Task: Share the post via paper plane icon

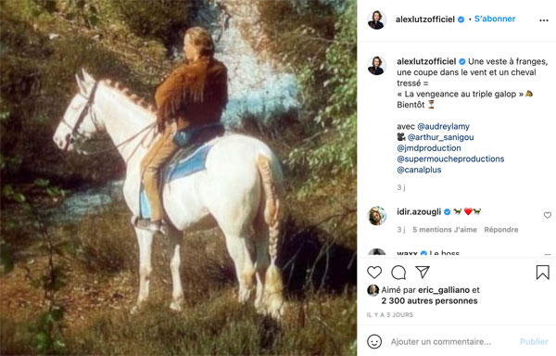Action: [x=423, y=272]
